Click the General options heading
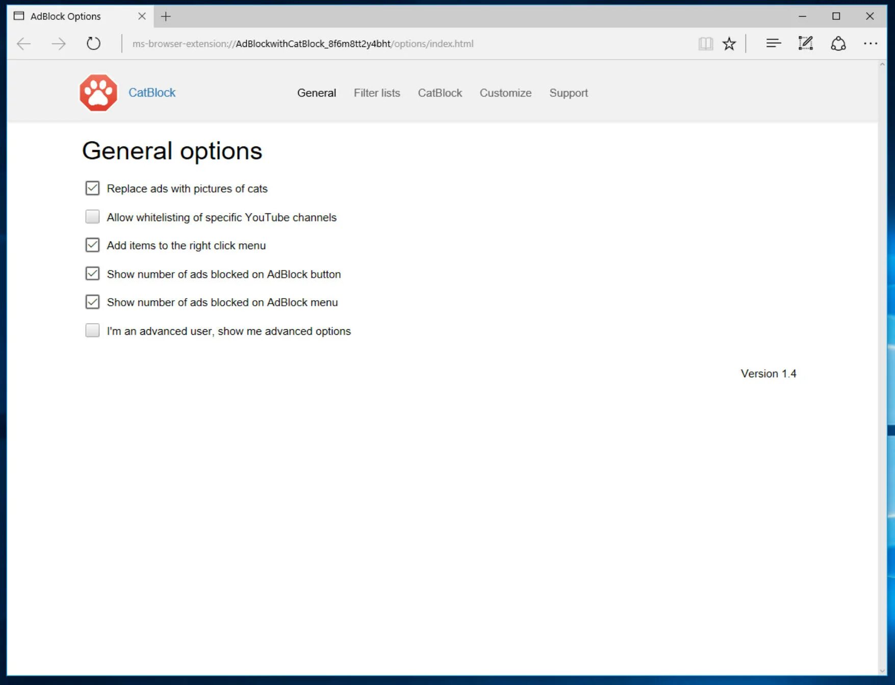Viewport: 895px width, 685px height. tap(172, 151)
